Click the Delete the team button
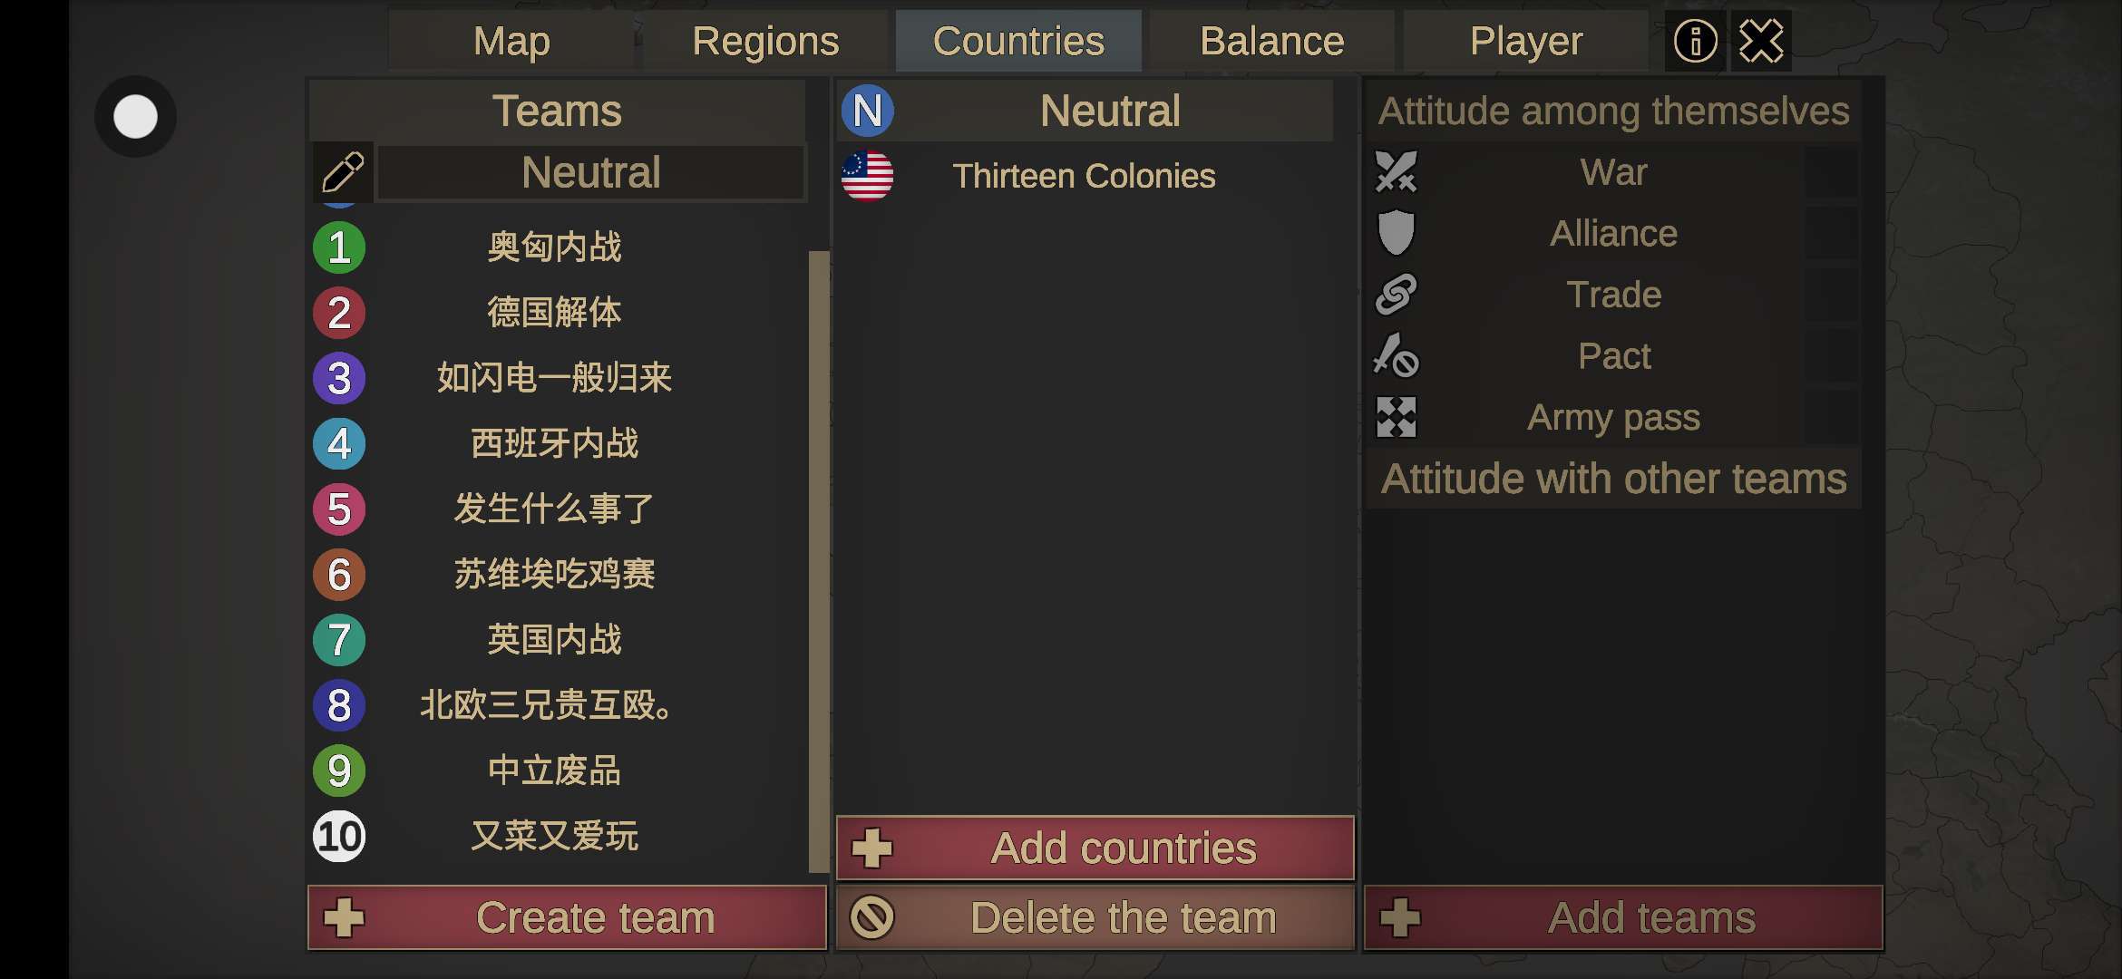This screenshot has width=2122, height=979. tap(1095, 917)
